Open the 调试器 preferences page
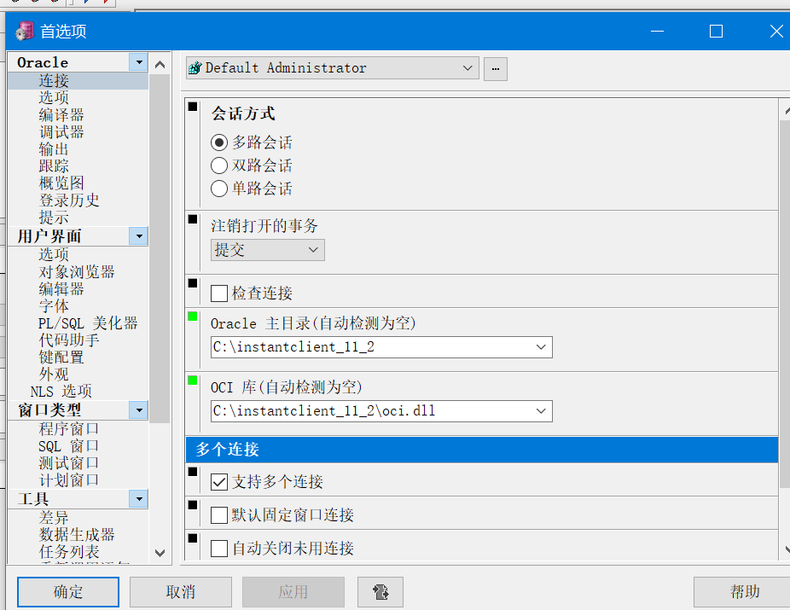This screenshot has width=790, height=610. pos(61,132)
